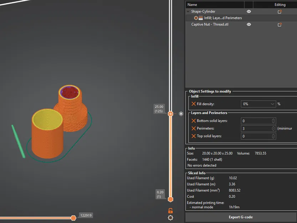Click the Facets value 1440 (1 shell)

pos(212,159)
